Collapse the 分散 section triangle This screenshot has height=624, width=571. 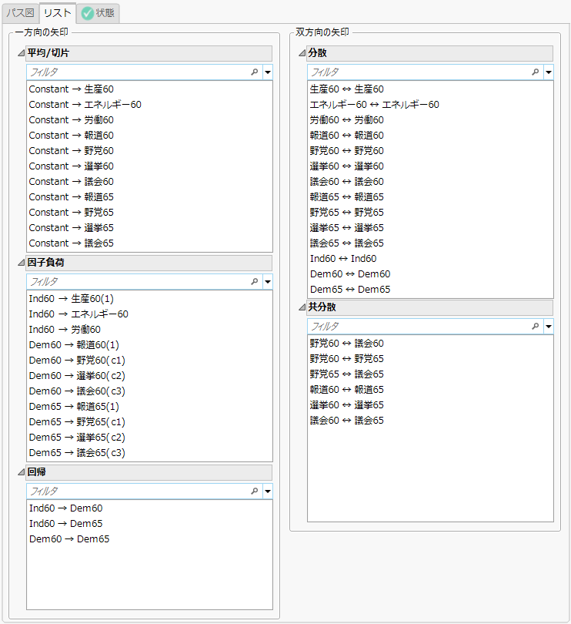(302, 53)
